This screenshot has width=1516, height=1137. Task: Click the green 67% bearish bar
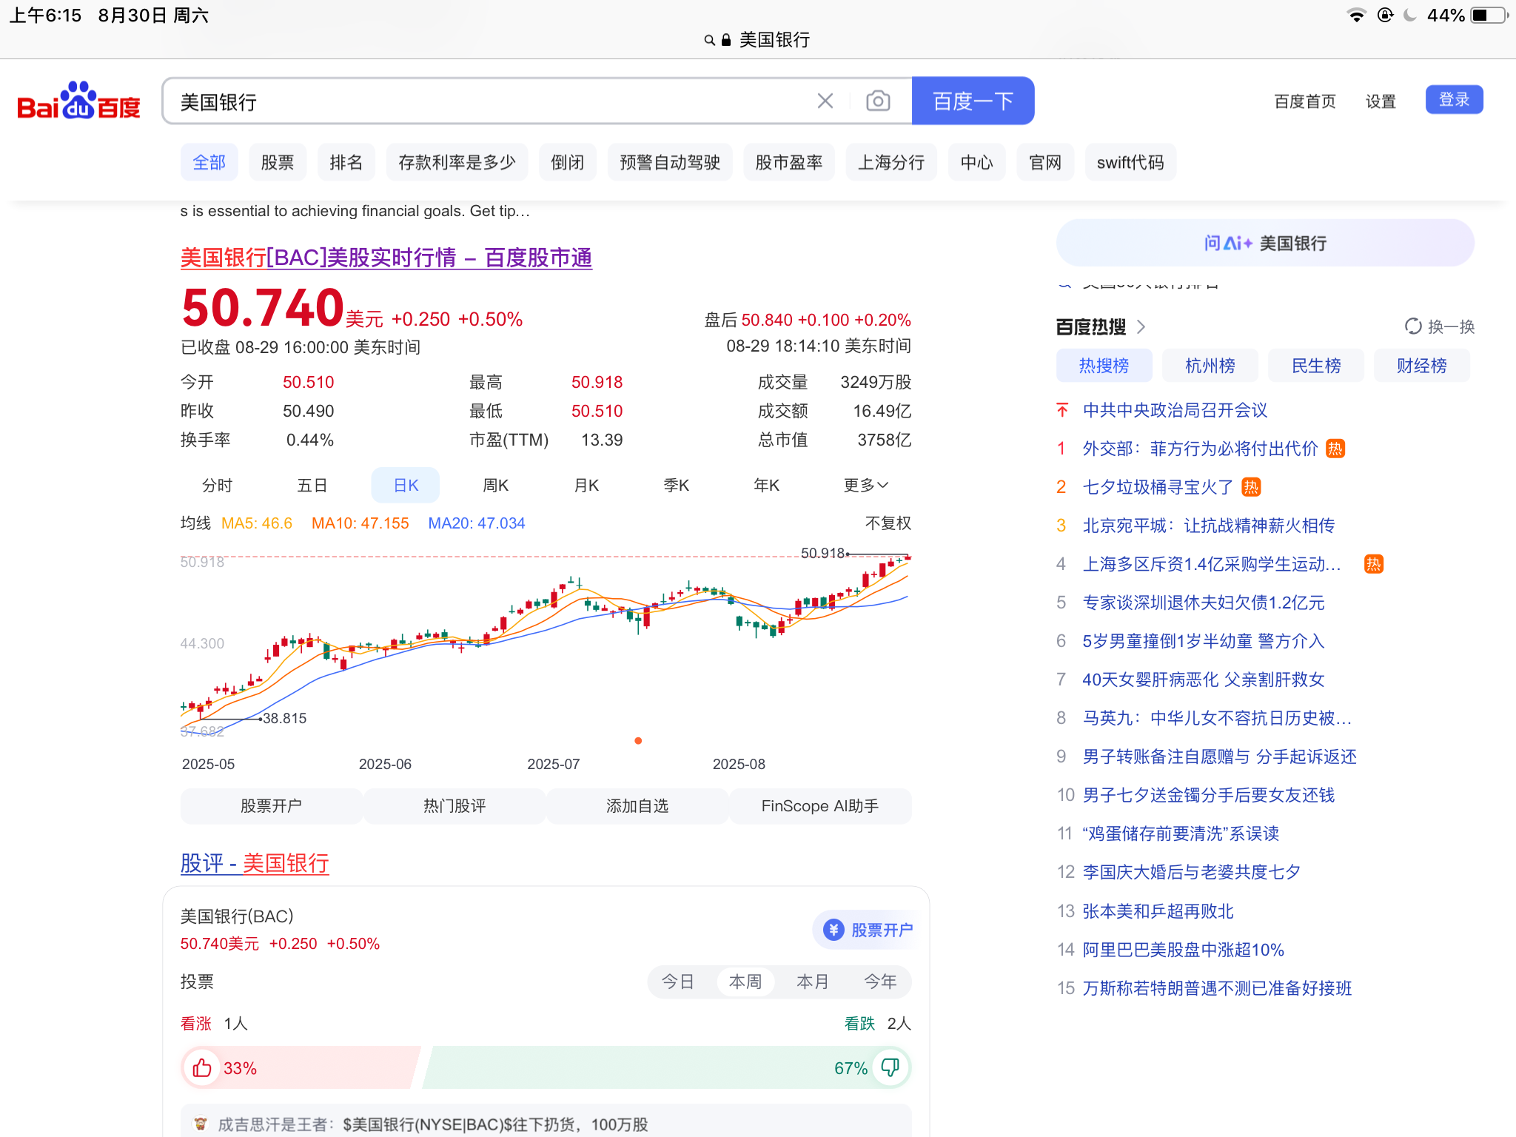666,1068
